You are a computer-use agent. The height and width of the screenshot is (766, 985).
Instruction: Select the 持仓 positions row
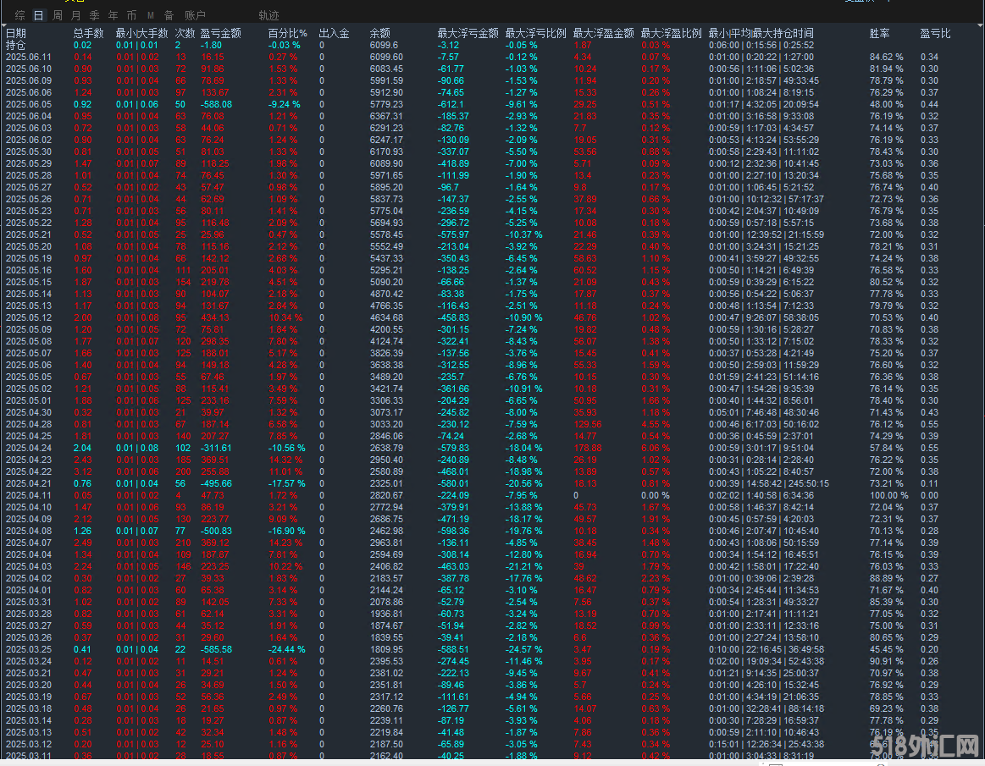(16, 45)
